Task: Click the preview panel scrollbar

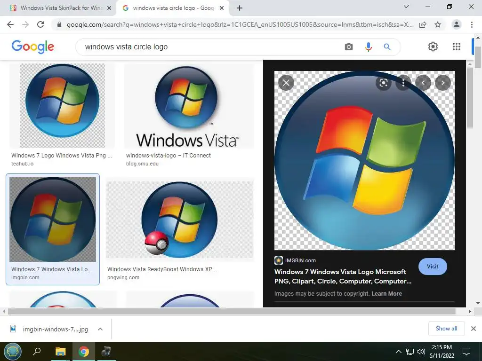Action: tap(470, 98)
